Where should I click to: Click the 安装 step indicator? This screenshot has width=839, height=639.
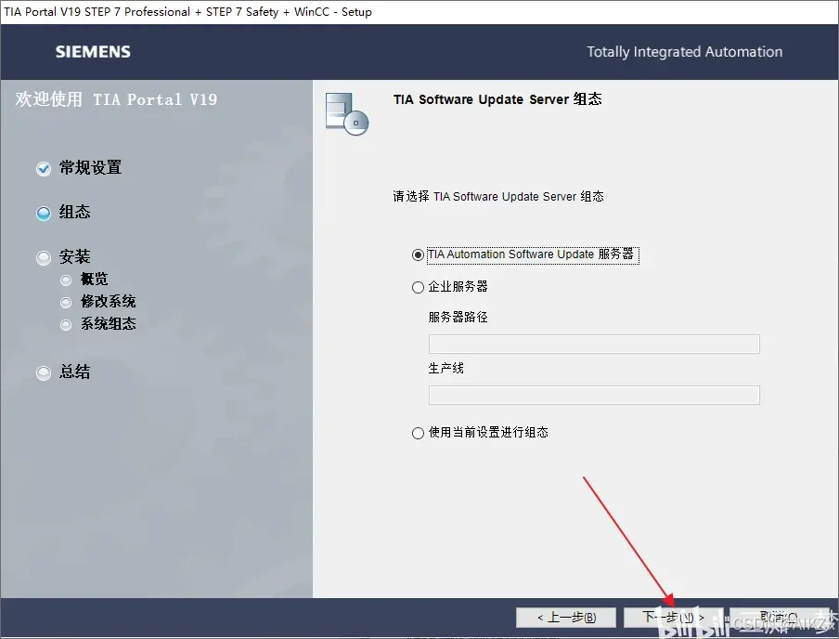click(x=44, y=258)
